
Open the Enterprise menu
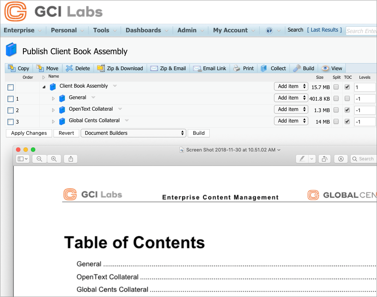23,30
